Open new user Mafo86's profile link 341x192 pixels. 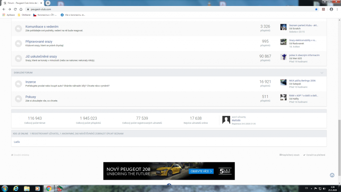click(x=236, y=120)
